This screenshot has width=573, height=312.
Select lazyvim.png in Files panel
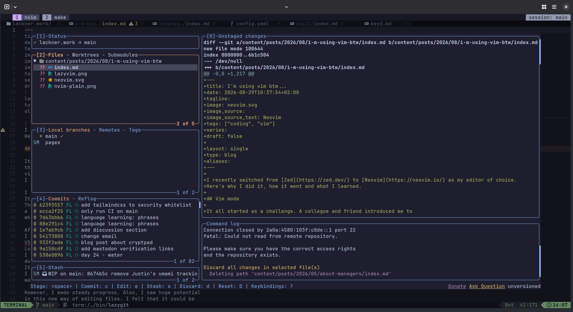click(x=115, y=74)
